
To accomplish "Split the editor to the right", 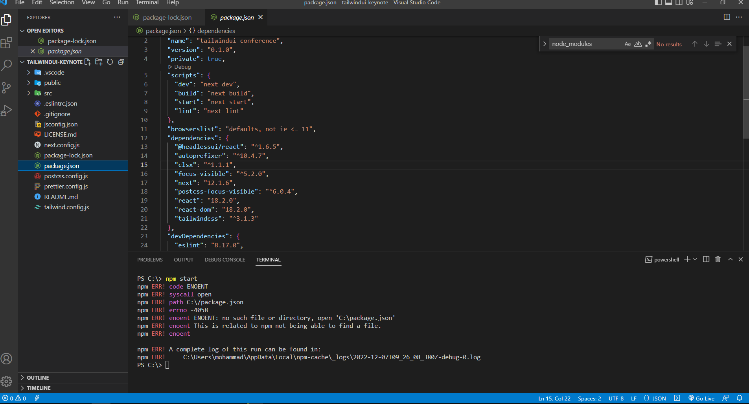I will point(727,17).
